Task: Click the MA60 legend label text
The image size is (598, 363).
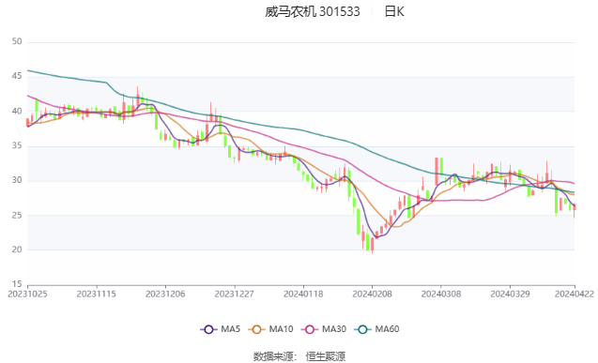Action: pos(387,329)
